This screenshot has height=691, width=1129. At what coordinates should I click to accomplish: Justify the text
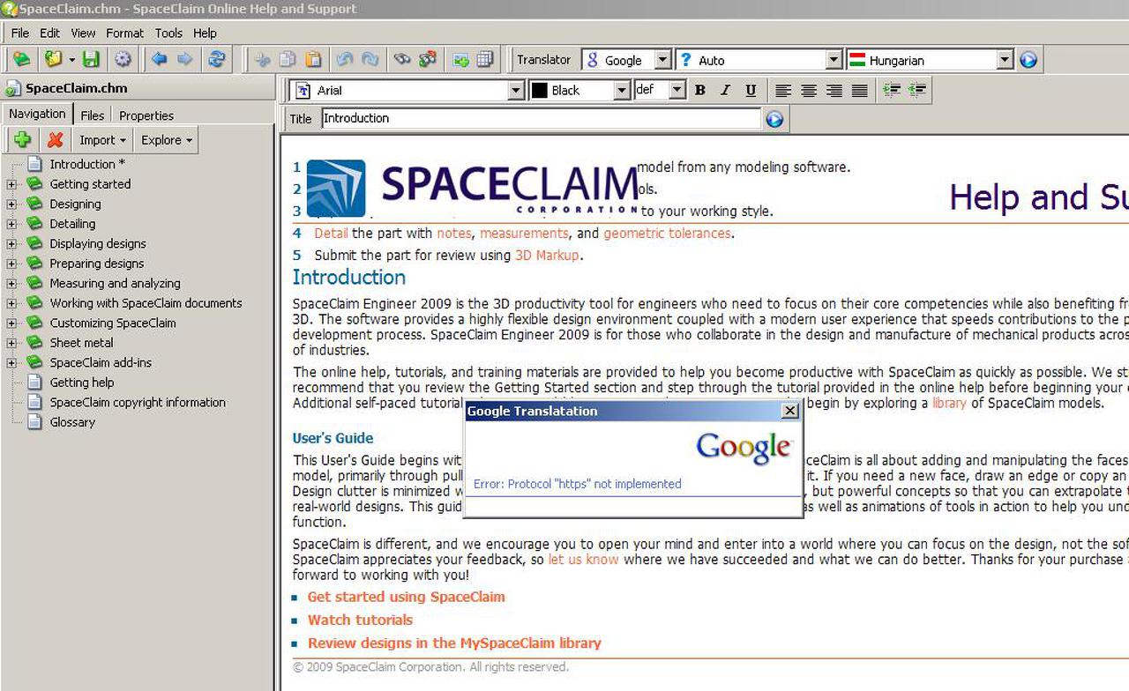tap(860, 90)
